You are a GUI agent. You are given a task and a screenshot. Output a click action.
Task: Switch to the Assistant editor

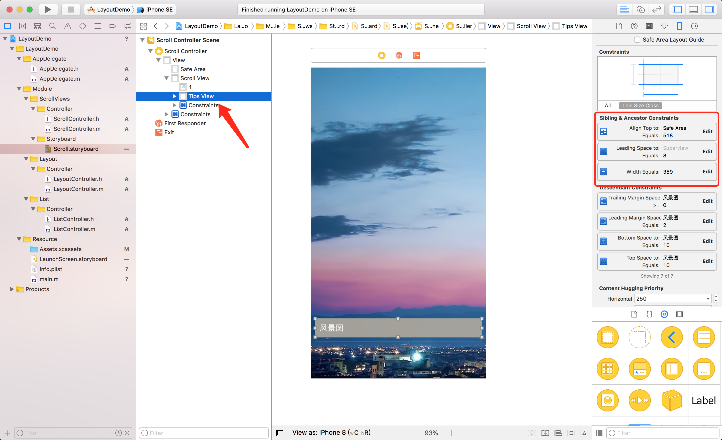640,9
